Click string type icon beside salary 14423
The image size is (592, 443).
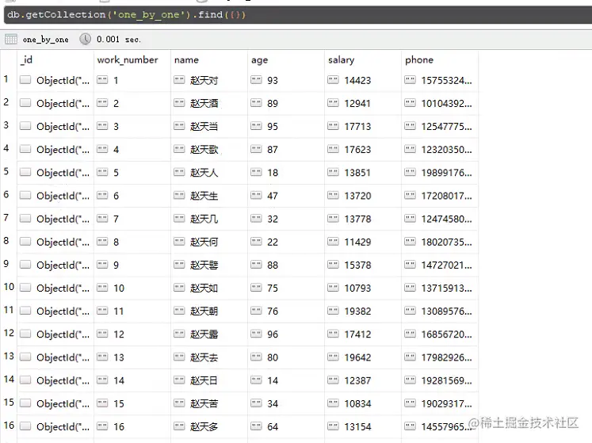333,80
